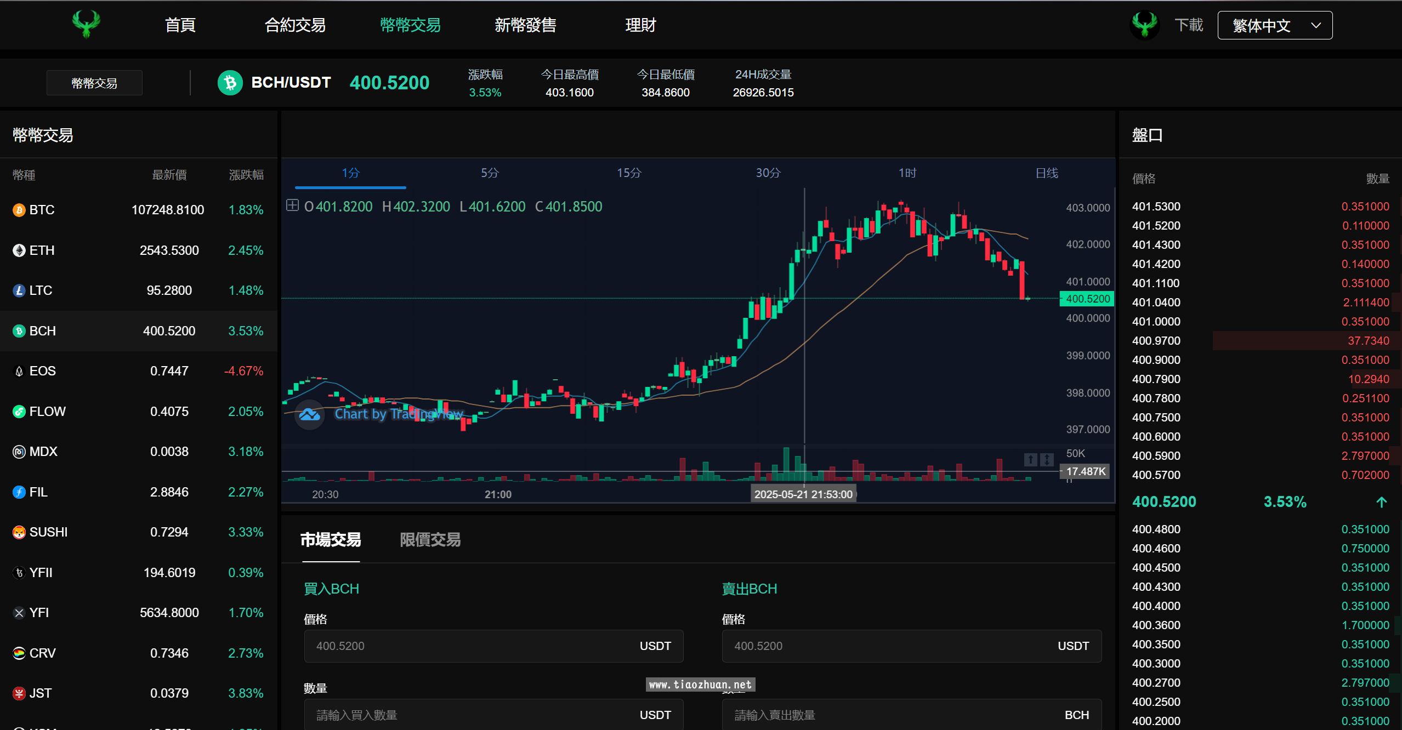The image size is (1402, 730).
Task: Expand the OHLC legend plus box
Action: pos(292,206)
